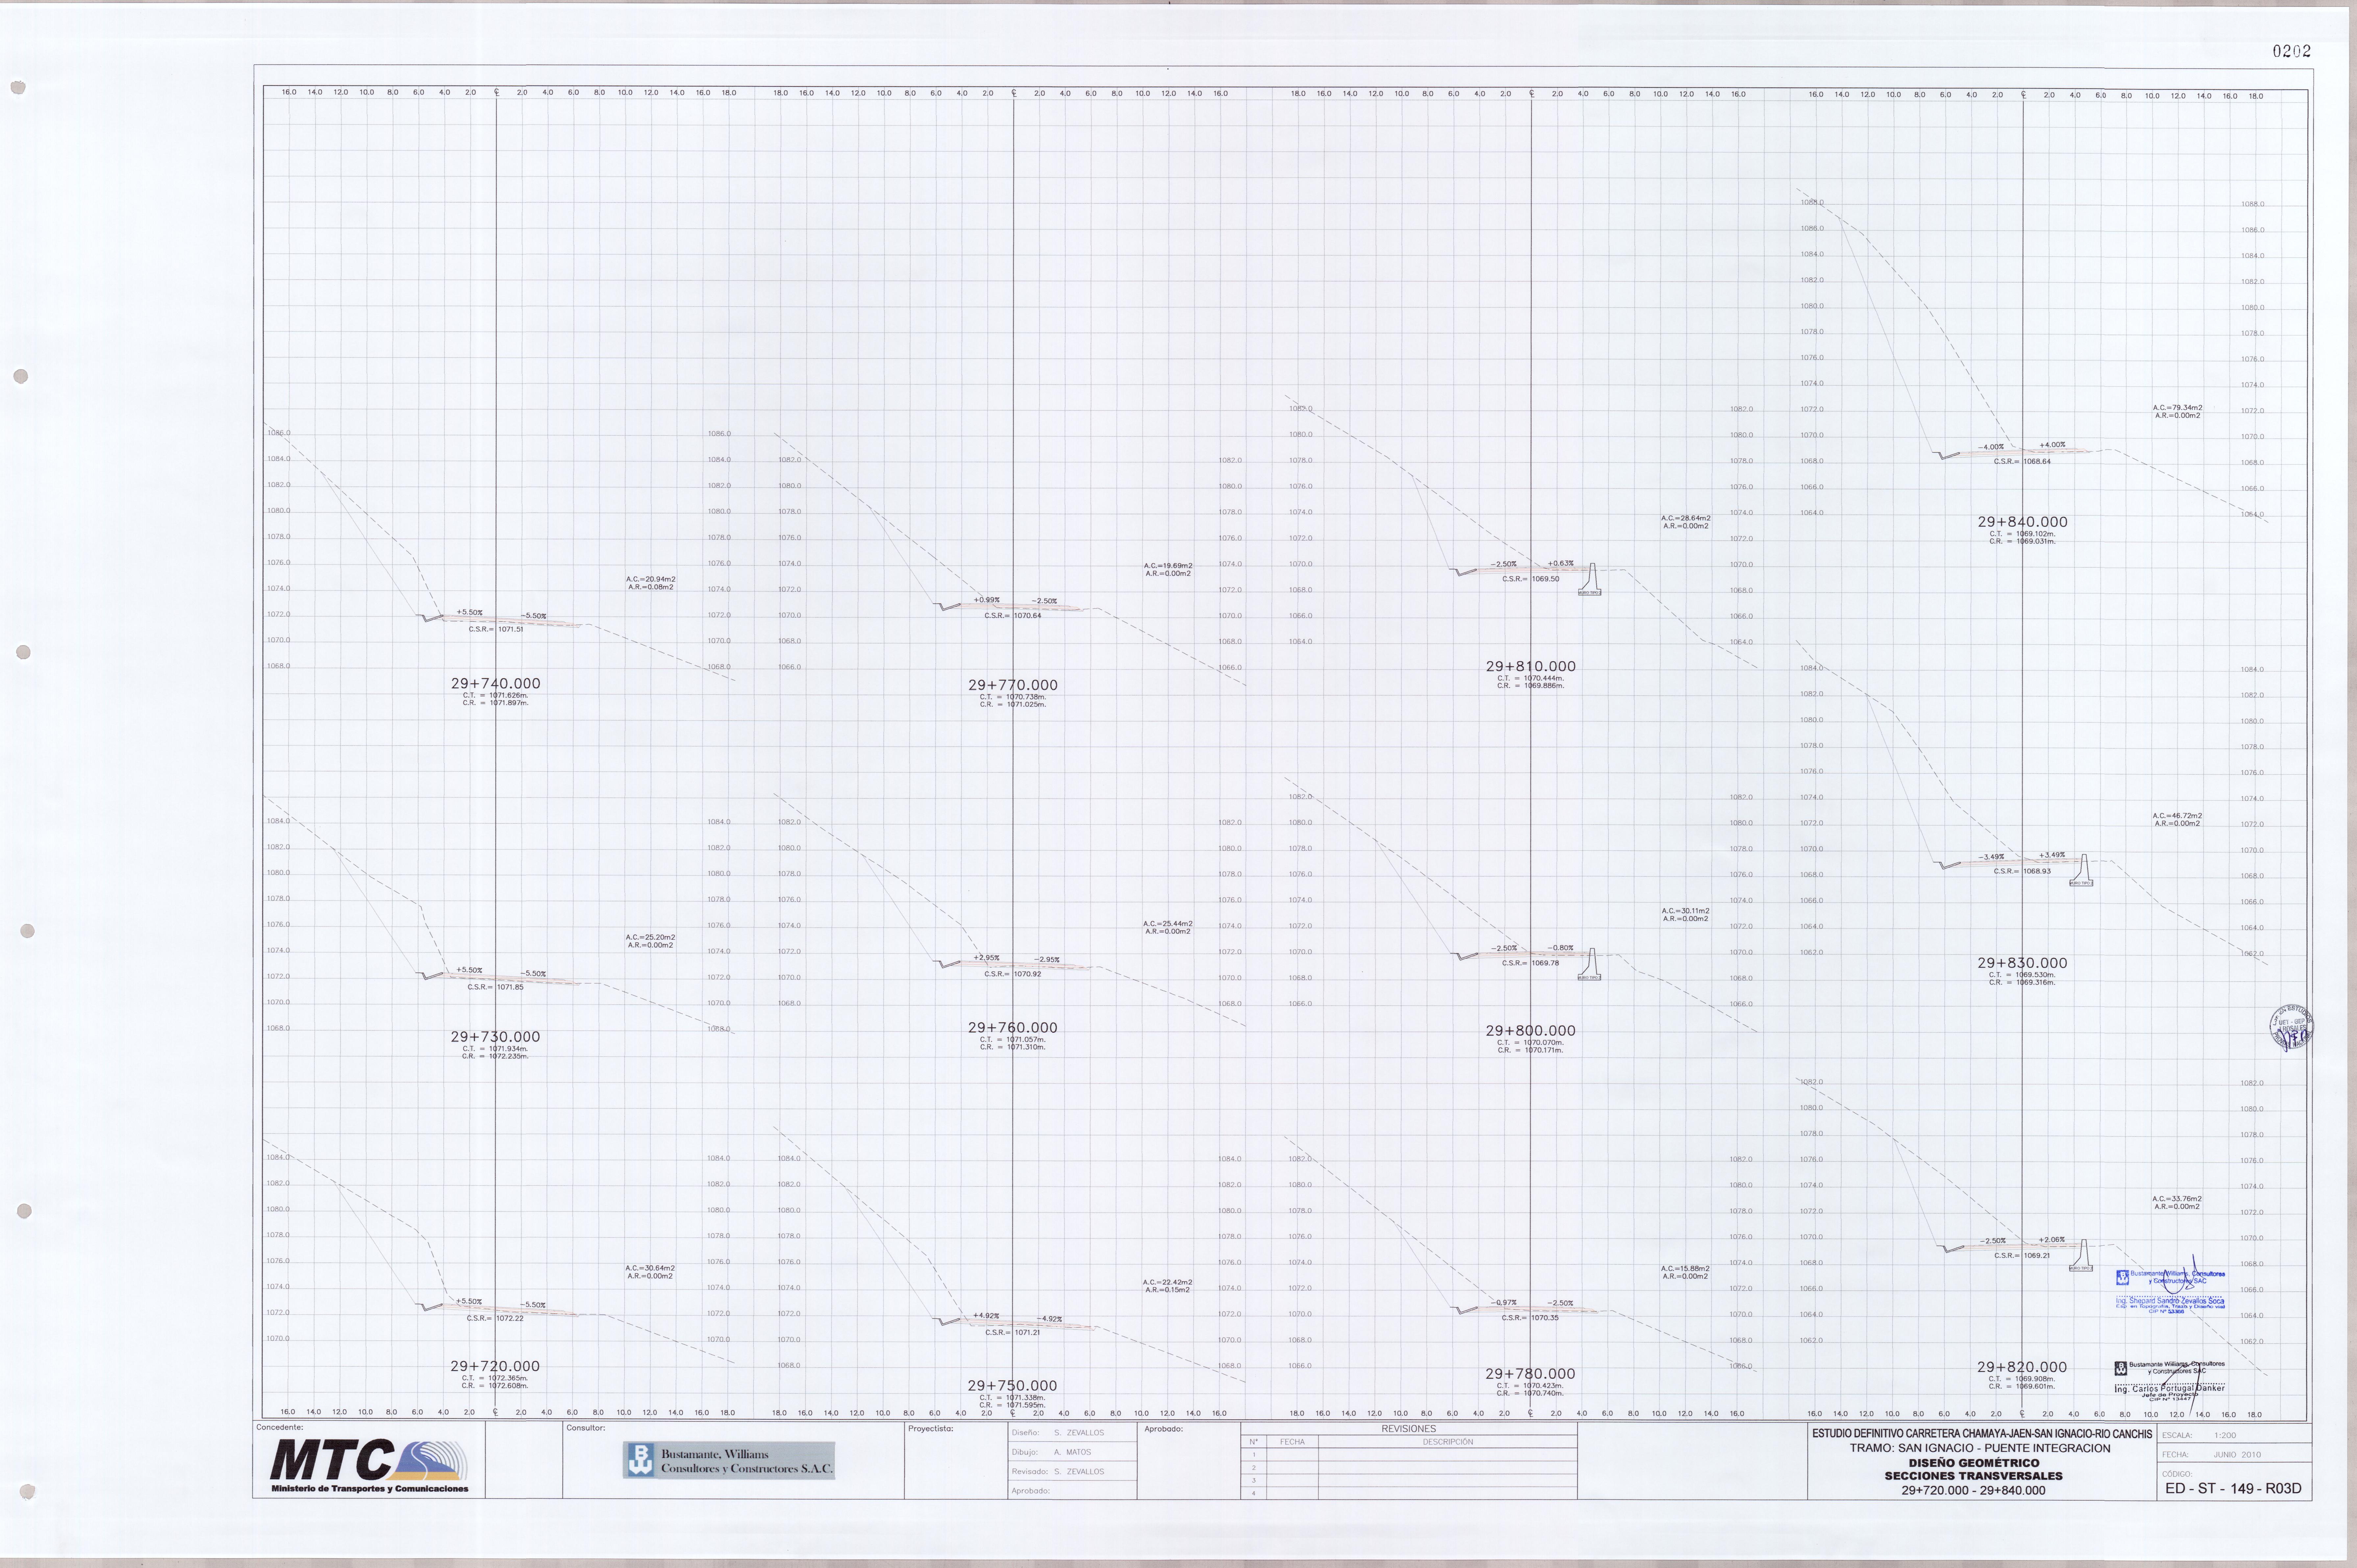Click slope label +0.63%
The width and height of the screenshot is (2357, 1568).
tap(1561, 563)
